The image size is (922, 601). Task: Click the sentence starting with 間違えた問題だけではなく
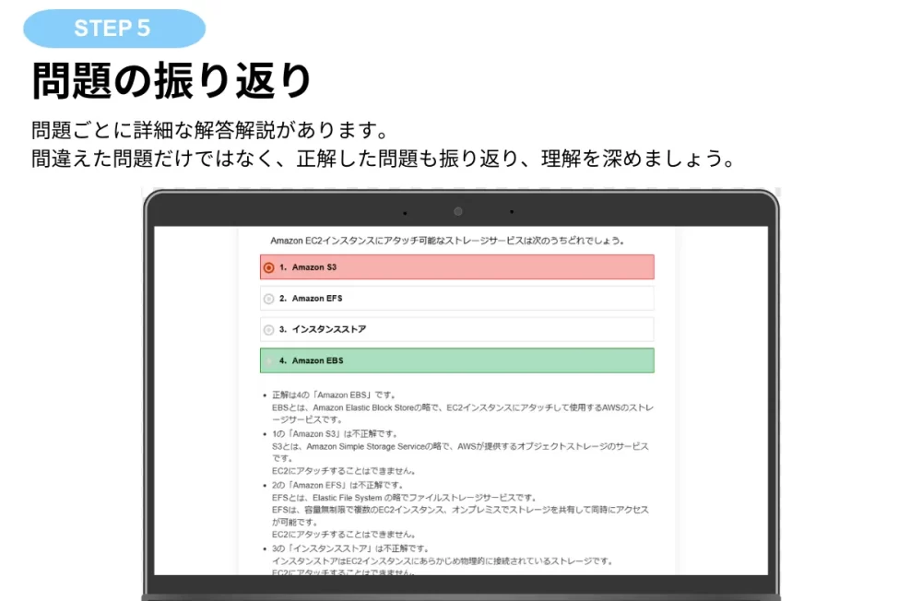[x=383, y=158]
